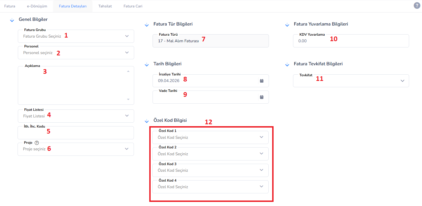Collapse Fatura Tevkifat Bilgileri arrow

tap(287, 65)
